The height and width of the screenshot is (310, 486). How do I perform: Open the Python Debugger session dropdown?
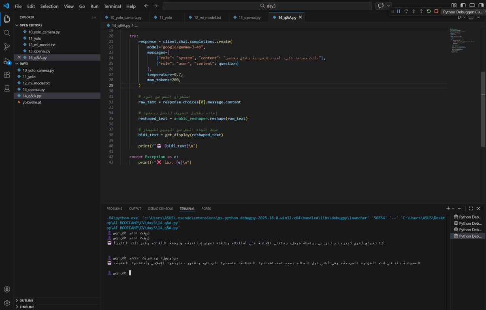pyautogui.click(x=464, y=12)
